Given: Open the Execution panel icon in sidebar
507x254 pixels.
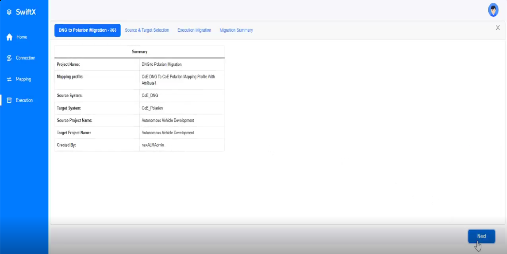Looking at the screenshot, I should click(9, 100).
